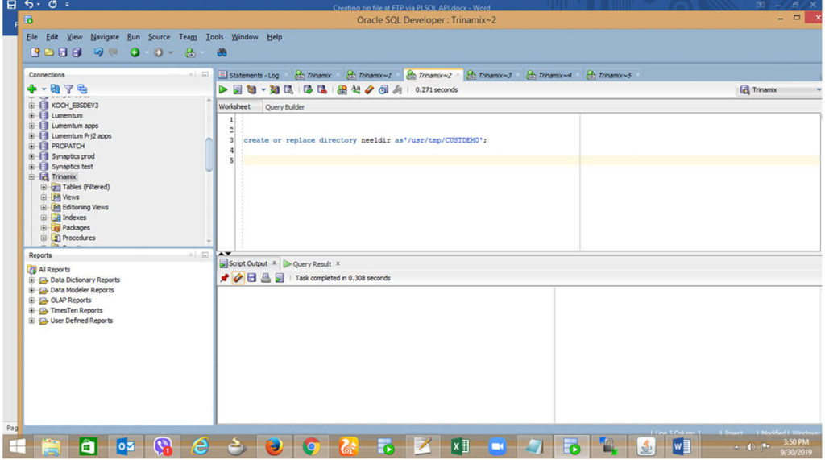This screenshot has height=460, width=825.
Task: Clear the worksheet with the eraser icon
Action: (369, 90)
